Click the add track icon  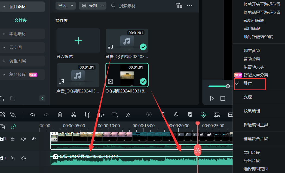[x=2, y=127]
